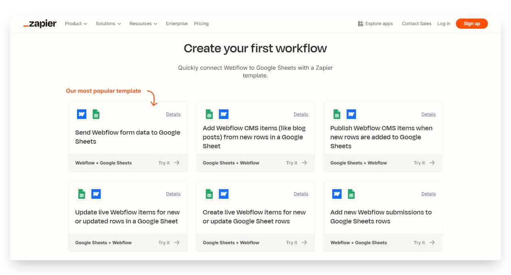This screenshot has width=511, height=275.
Task: Click Google Sheets icon in Publish Webflow CMS items card
Action: point(337,114)
